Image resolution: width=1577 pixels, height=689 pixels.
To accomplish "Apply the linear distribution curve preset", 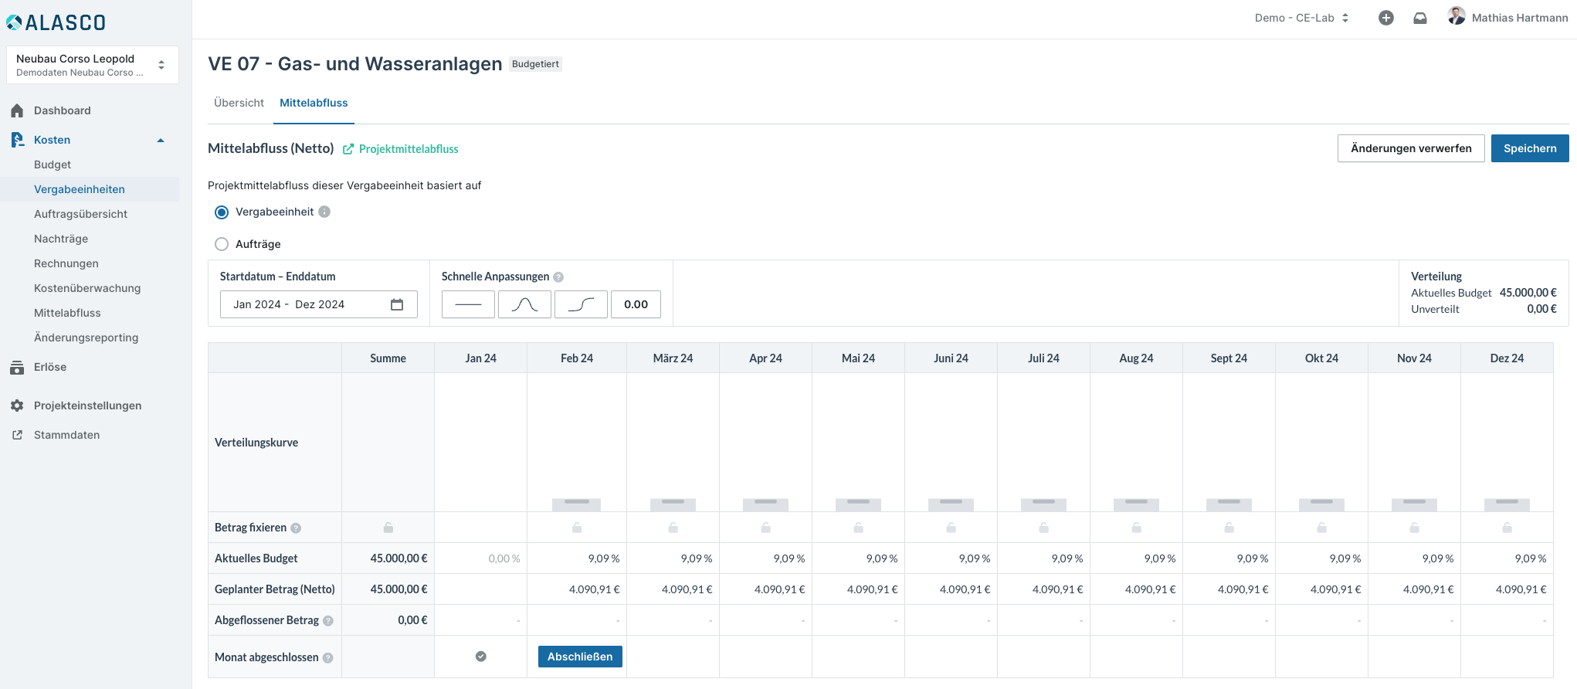I will (x=468, y=304).
